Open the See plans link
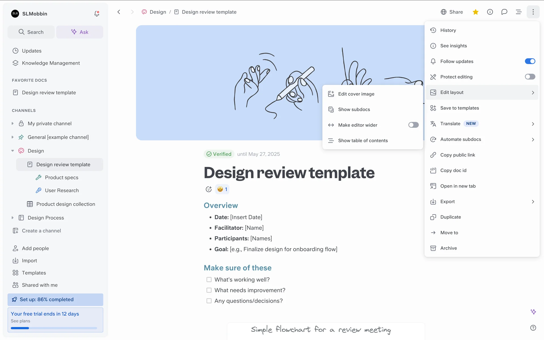Viewport: 544px width, 340px height. [x=20, y=321]
